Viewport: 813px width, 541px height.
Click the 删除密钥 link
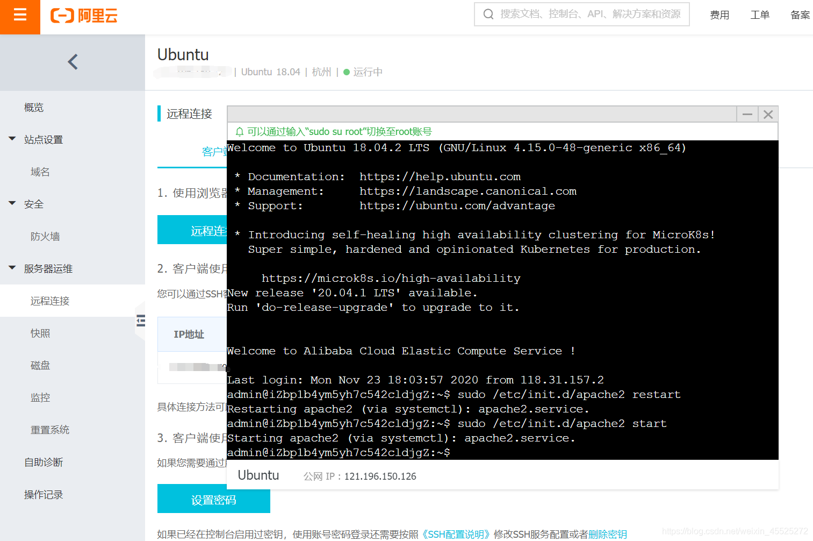[x=608, y=534]
